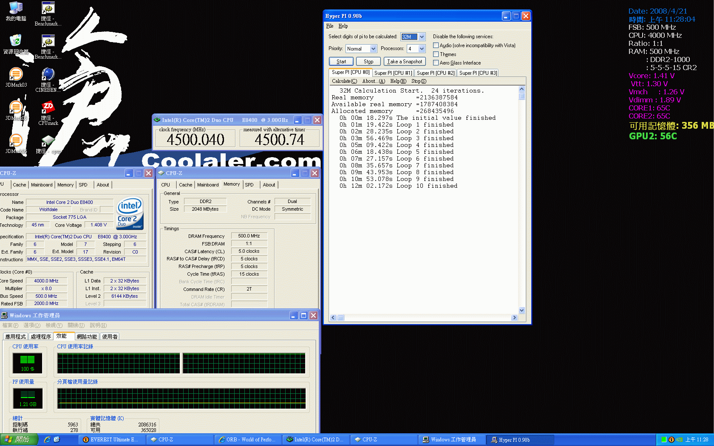Image resolution: width=714 pixels, height=446 pixels.
Task: Click the CPU-Z window title icon
Action: click(161, 173)
